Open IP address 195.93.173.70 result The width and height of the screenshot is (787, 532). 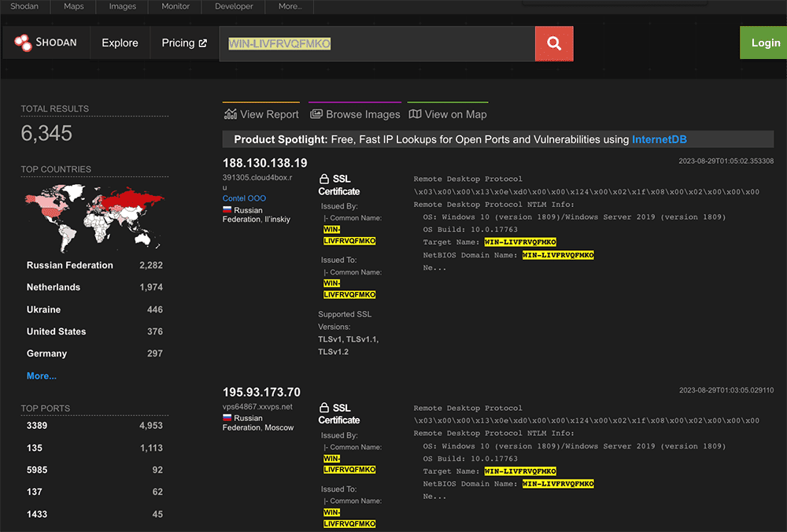click(261, 392)
